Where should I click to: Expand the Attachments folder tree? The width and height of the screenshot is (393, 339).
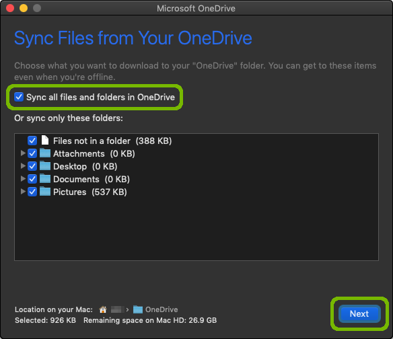click(x=23, y=153)
